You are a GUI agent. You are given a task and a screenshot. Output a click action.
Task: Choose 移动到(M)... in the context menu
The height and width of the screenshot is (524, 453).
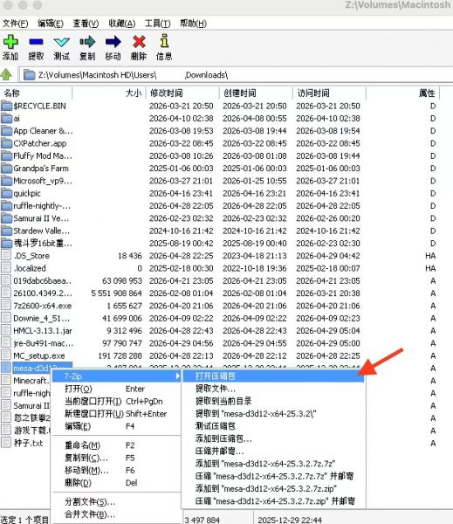[x=117, y=470]
